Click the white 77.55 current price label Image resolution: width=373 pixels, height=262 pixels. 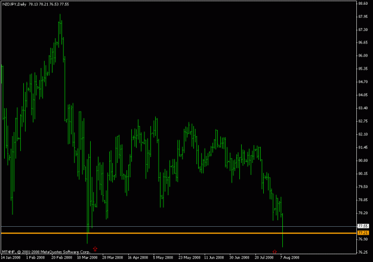point(363,226)
